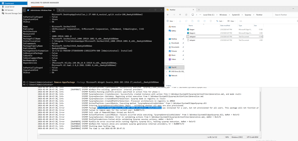
Task: Open the See more ellipsis in toolbar
Action: pyautogui.click(x=241, y=21)
